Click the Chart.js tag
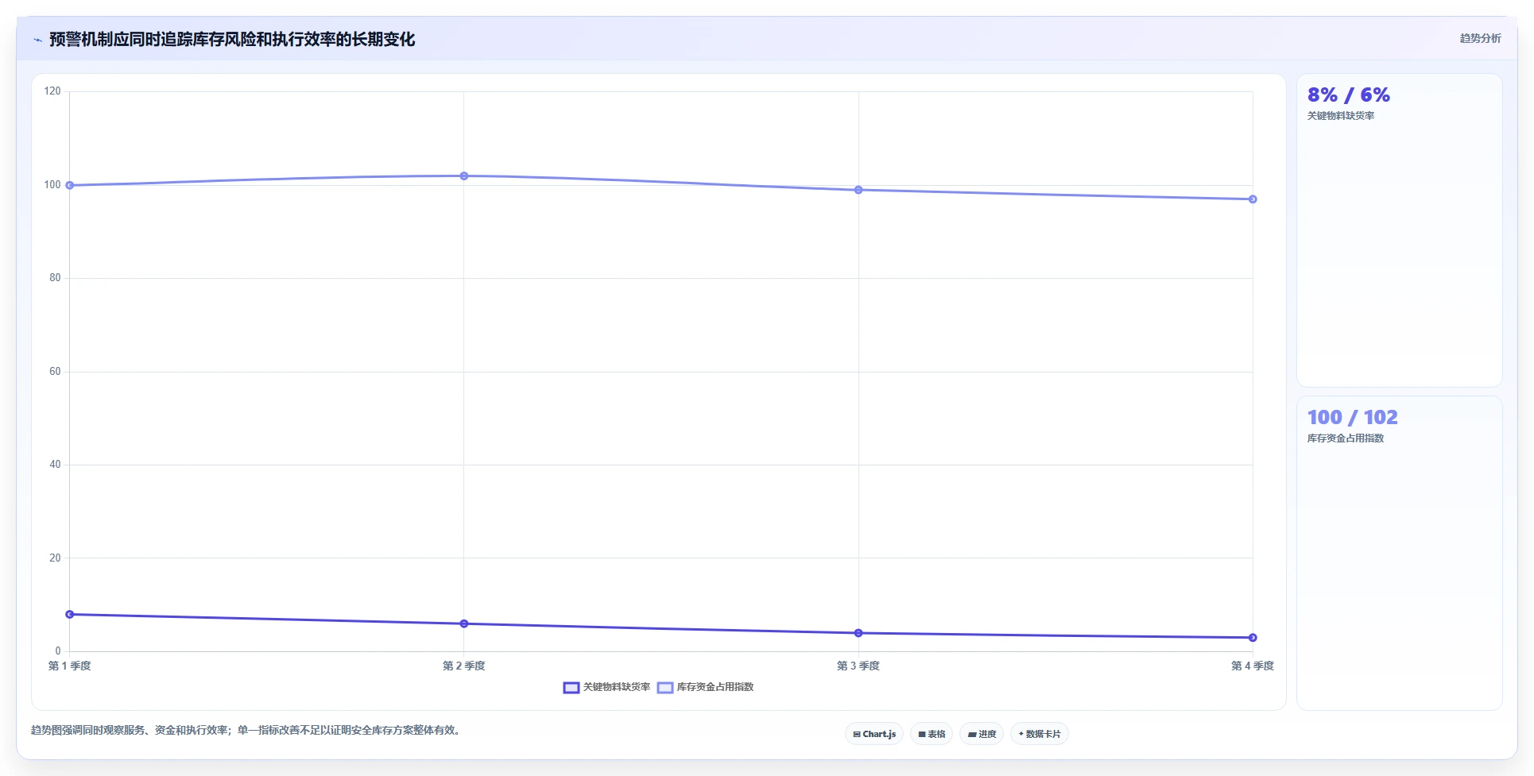 pos(874,734)
